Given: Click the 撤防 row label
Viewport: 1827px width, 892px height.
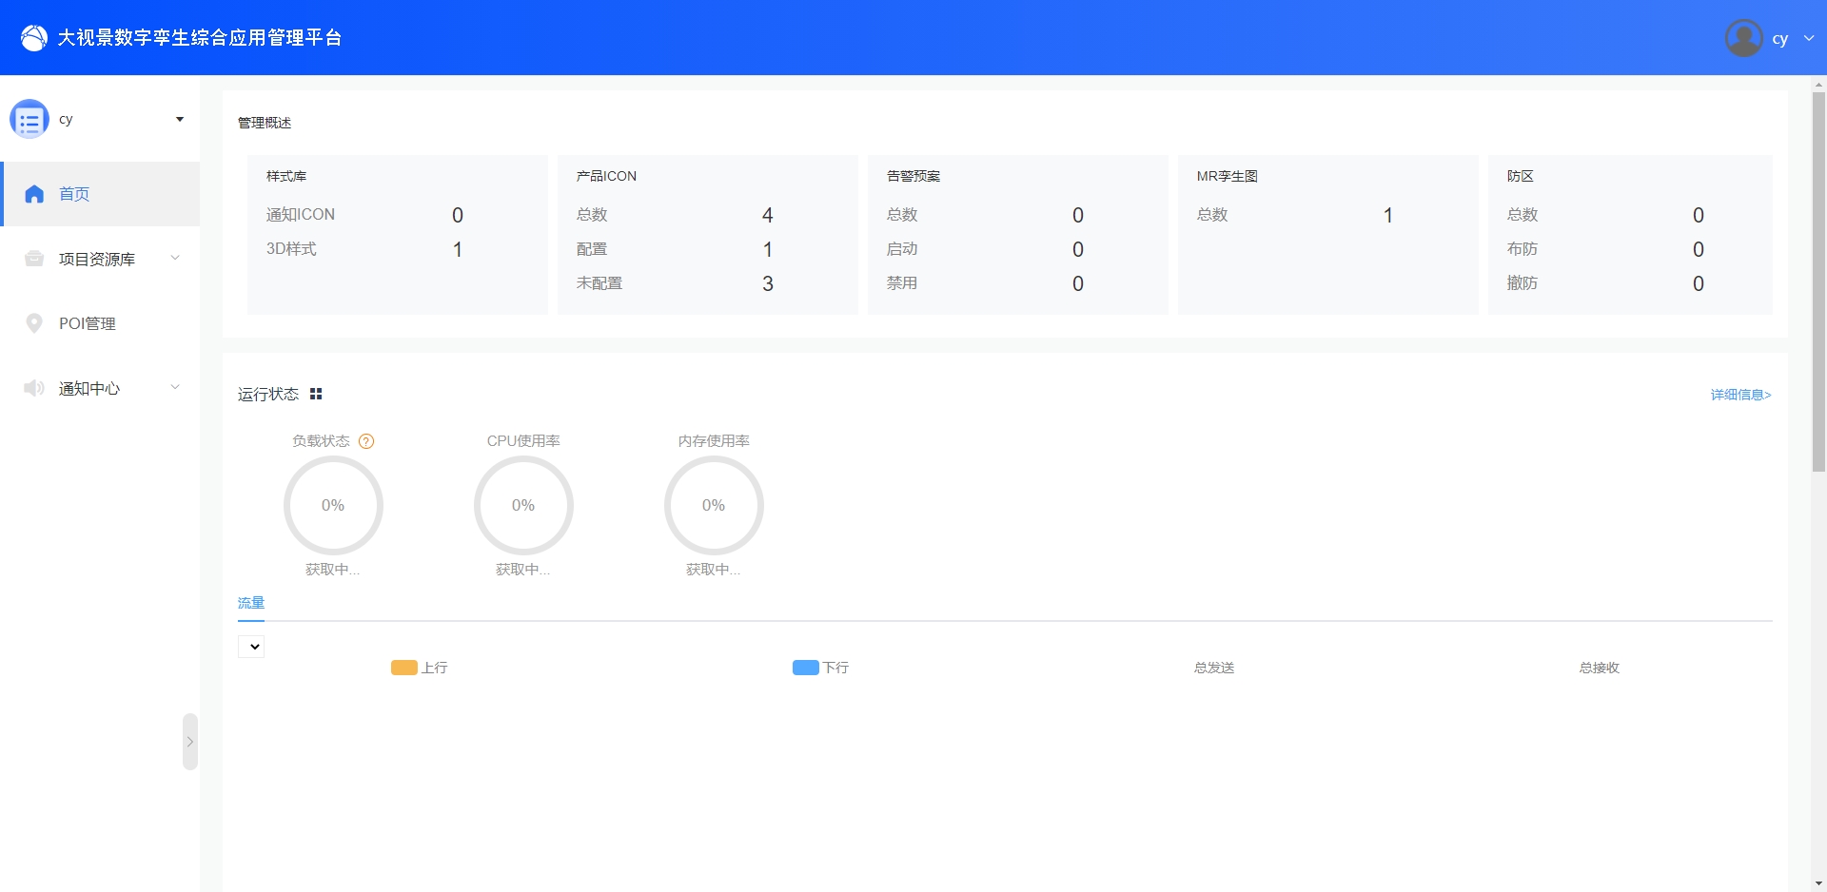Looking at the screenshot, I should pyautogui.click(x=1522, y=283).
